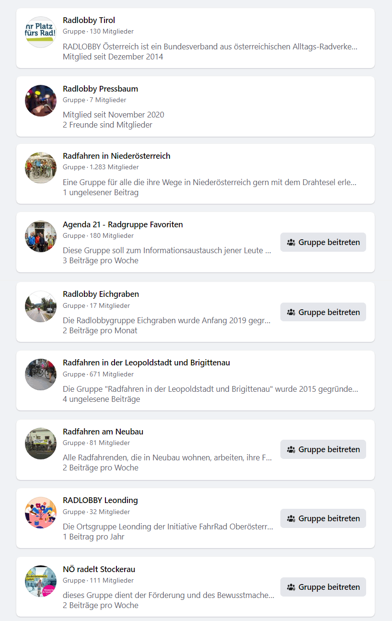Screen dimensions: 392x621
Task: Click the RADLOBBY Leonding group name
Action: point(100,500)
